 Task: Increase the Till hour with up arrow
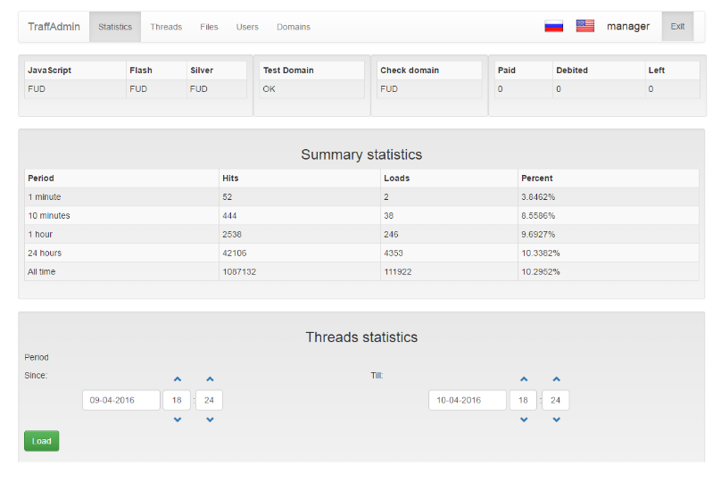tap(524, 379)
